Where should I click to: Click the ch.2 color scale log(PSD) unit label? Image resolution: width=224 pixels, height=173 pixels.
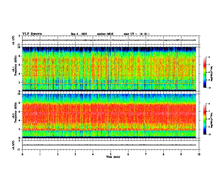[x=212, y=120]
